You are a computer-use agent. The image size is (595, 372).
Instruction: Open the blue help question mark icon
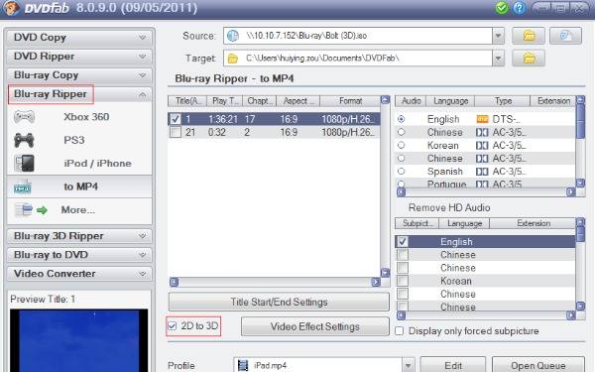[x=519, y=8]
